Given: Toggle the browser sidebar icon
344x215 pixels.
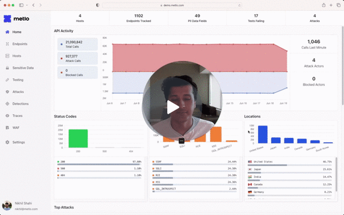Looking at the screenshot, I should [x=21, y=5].
